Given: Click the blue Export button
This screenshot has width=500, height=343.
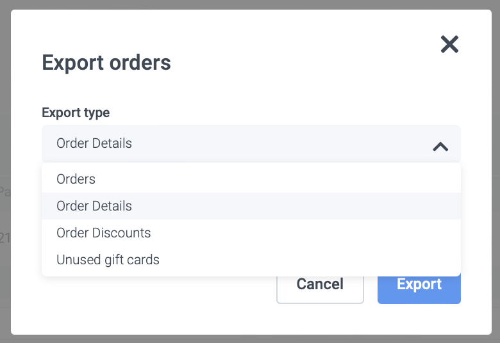Looking at the screenshot, I should pos(419,284).
